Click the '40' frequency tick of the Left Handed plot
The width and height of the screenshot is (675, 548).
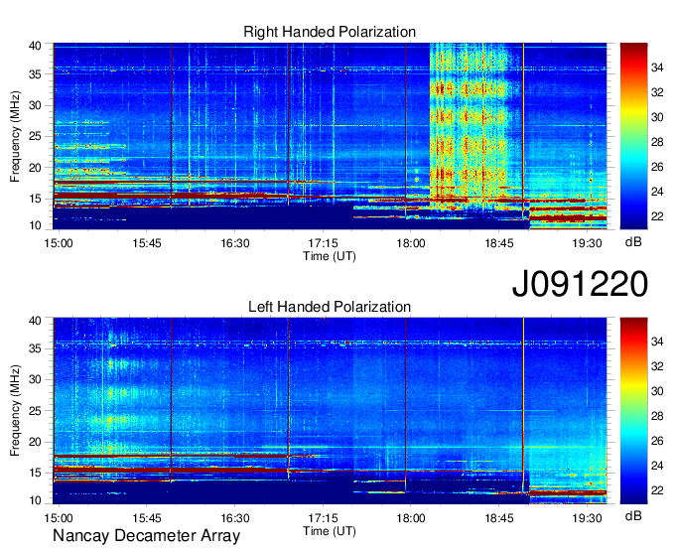[35, 321]
